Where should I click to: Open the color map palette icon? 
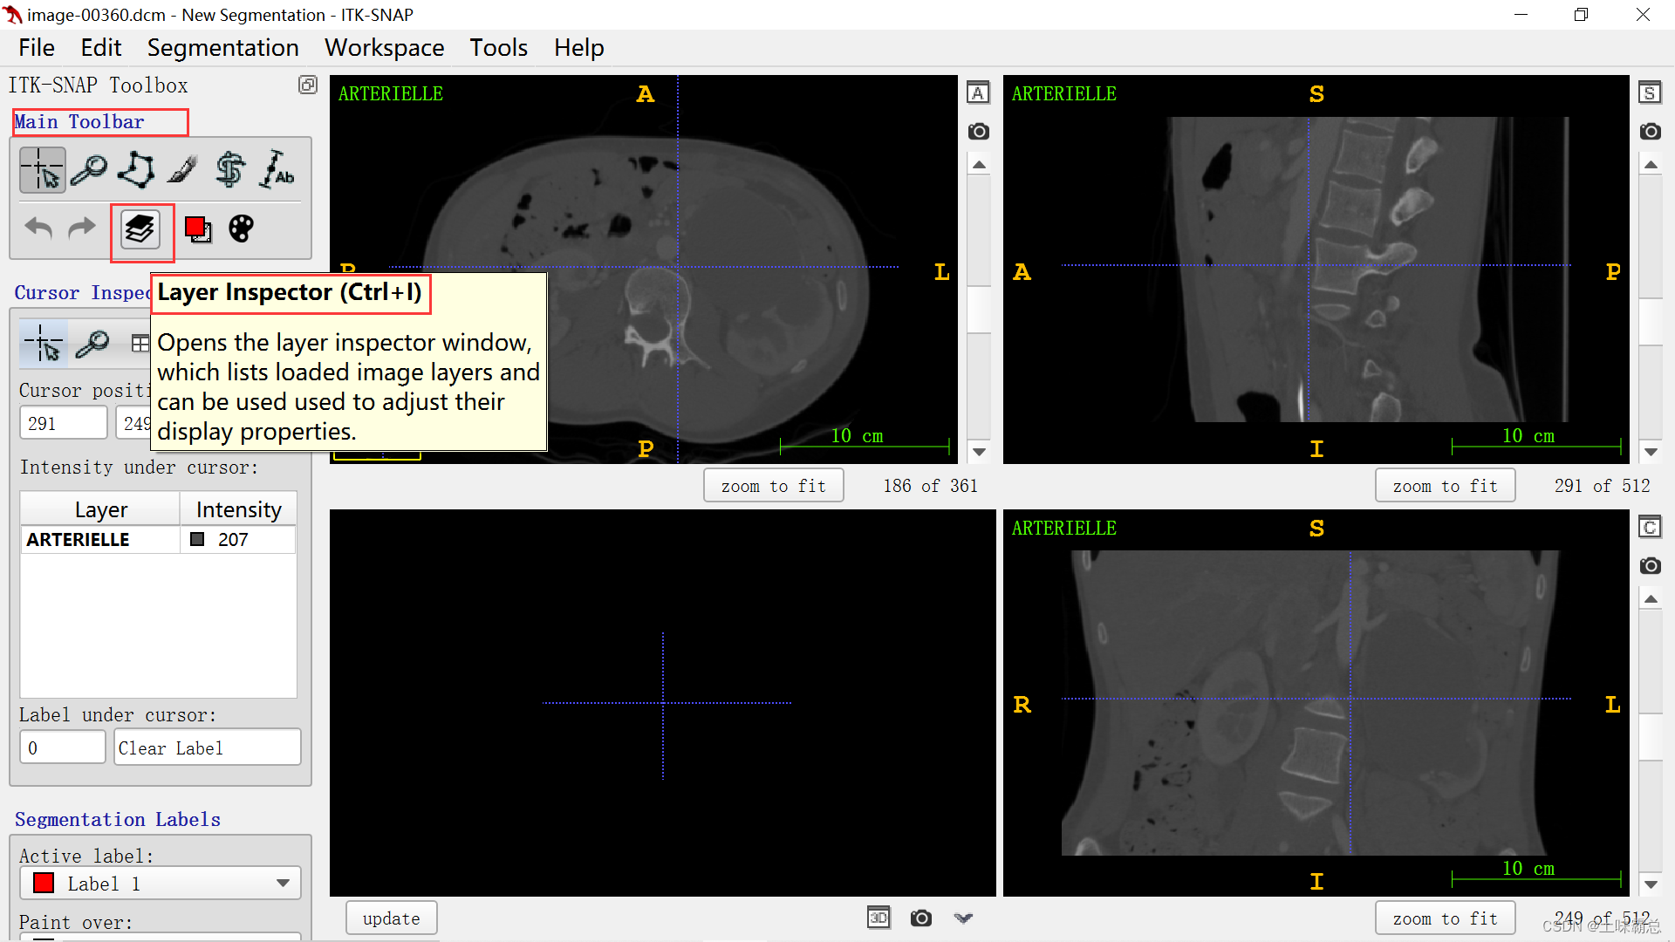coord(241,229)
